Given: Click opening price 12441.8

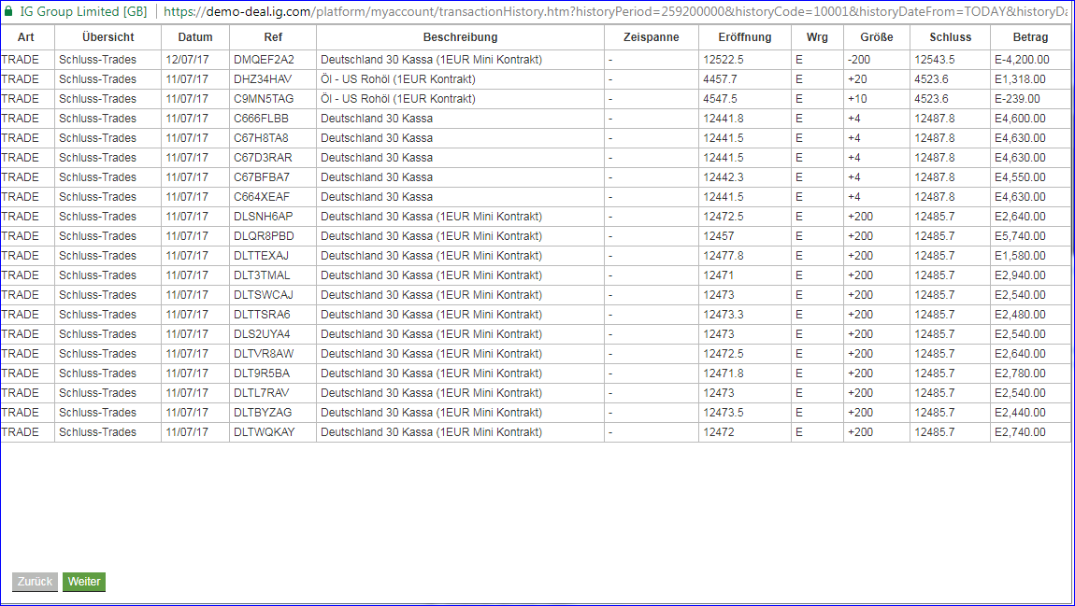Looking at the screenshot, I should (723, 119).
